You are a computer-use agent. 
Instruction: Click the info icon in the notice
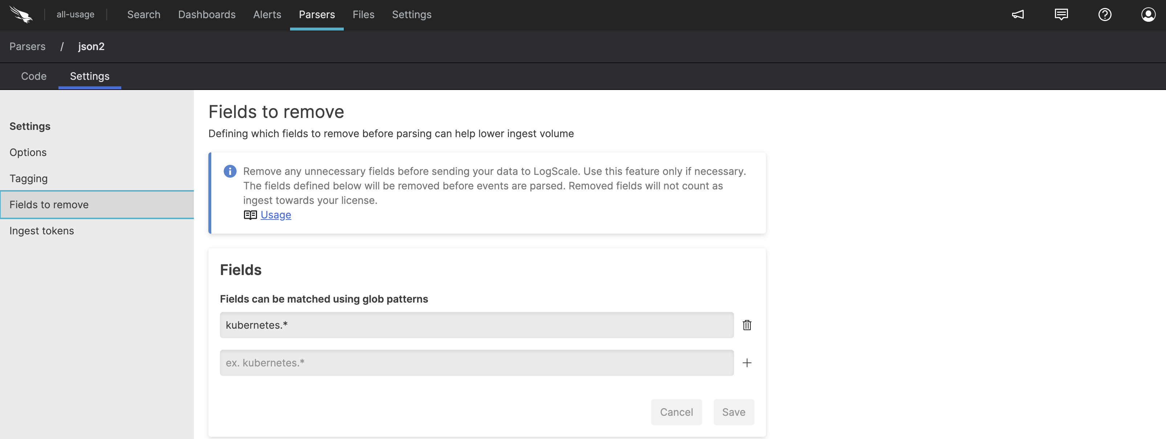tap(230, 172)
